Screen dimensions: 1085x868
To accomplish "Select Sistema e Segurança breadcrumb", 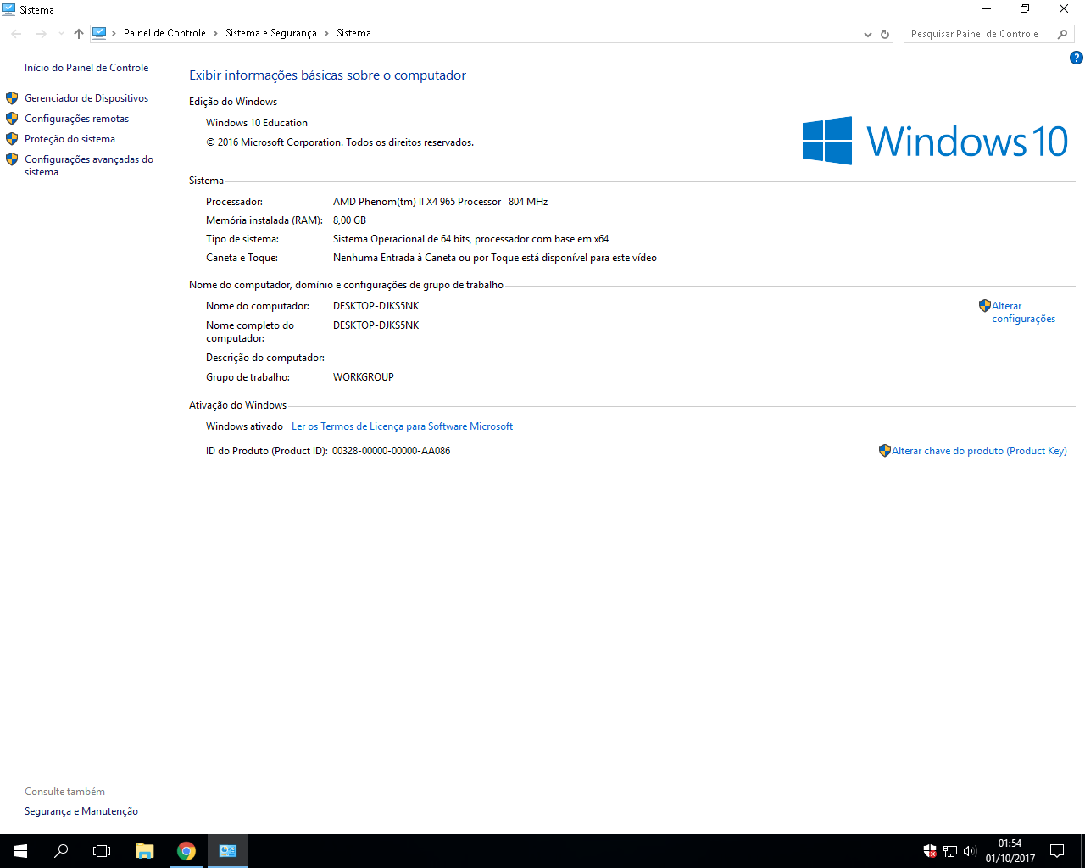I will pos(271,33).
